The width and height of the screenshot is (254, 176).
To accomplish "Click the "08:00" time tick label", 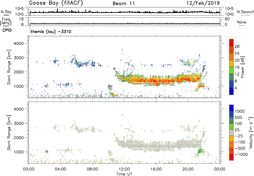I will 92,169.
